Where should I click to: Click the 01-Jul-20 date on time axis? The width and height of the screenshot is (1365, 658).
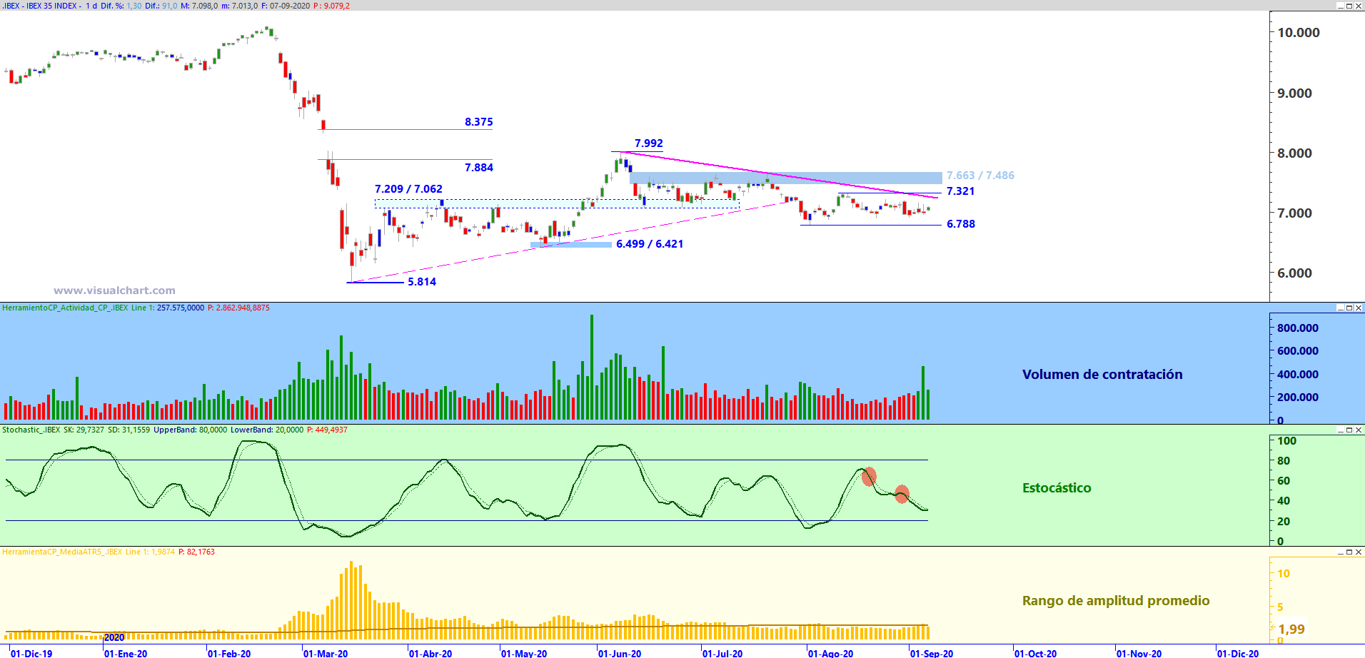point(722,654)
